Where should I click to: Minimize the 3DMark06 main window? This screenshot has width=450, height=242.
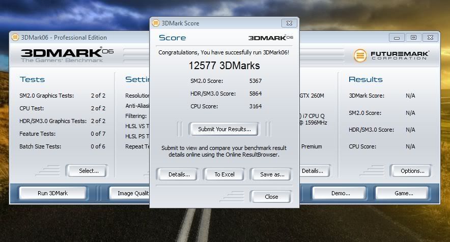click(397, 37)
